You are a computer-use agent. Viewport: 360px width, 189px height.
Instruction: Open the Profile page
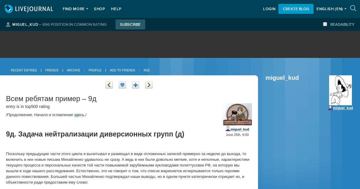pyautogui.click(x=95, y=70)
